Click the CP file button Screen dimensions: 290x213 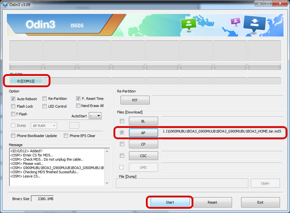pyautogui.click(x=143, y=144)
